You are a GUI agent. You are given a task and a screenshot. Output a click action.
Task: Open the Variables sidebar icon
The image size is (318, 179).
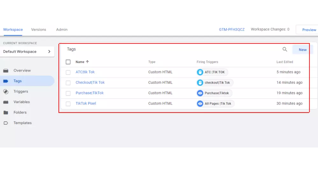pyautogui.click(x=6, y=102)
